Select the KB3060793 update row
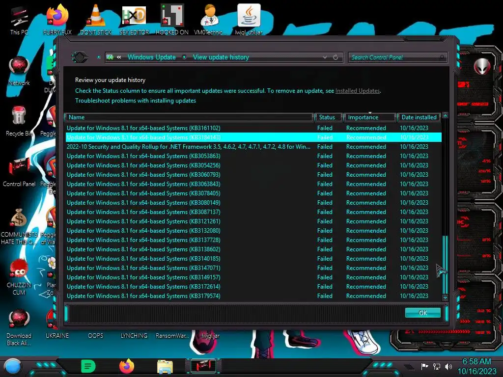This screenshot has width=503, height=377. click(x=253, y=175)
